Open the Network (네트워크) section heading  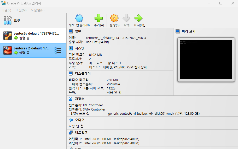click(x=81, y=133)
